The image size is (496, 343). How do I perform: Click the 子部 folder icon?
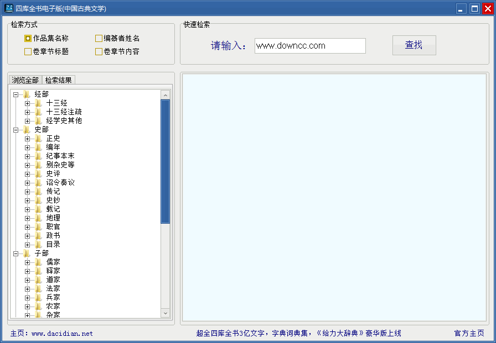pos(27,252)
